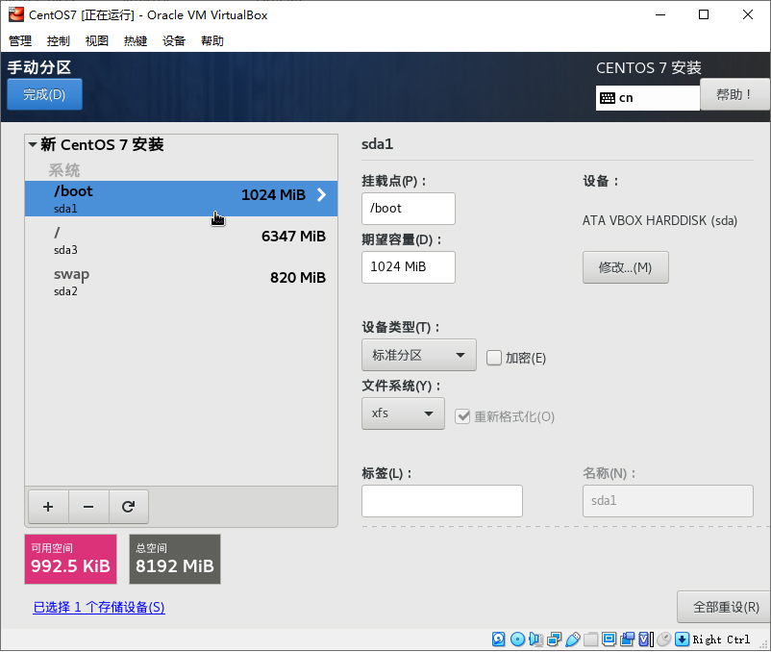
Task: Toggle the 重新格式化(O) reformat checkbox
Action: pos(462,416)
